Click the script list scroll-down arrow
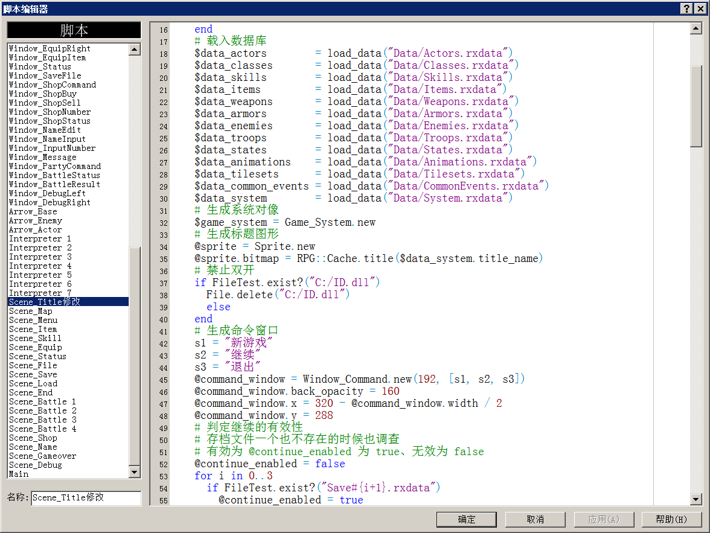Image resolution: width=710 pixels, height=533 pixels. click(135, 472)
